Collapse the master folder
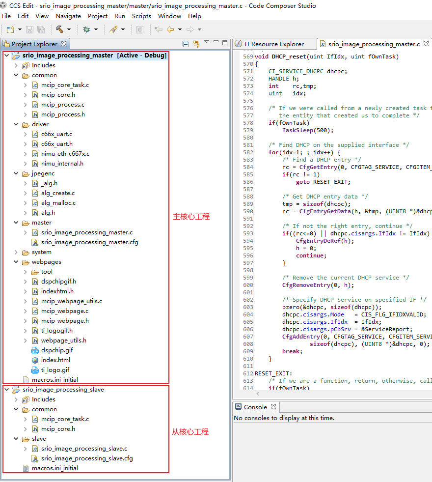The width and height of the screenshot is (432, 482). (16, 223)
